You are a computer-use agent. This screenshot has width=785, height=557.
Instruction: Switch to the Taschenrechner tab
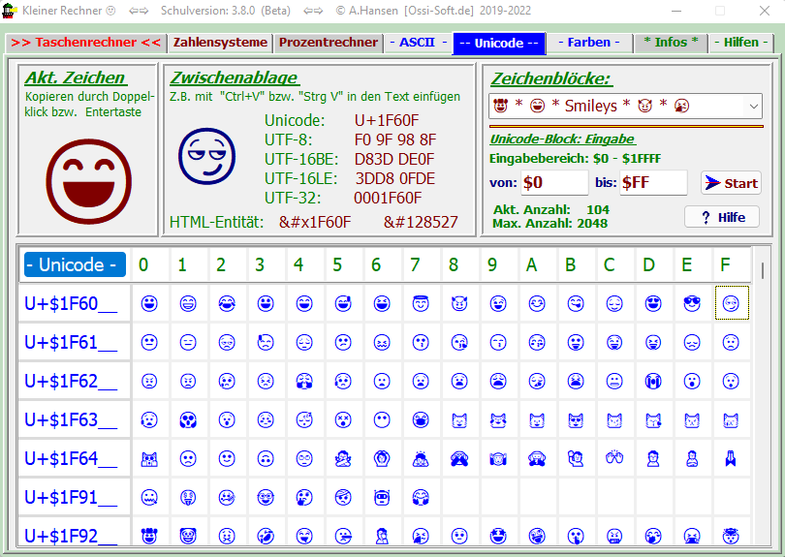point(85,43)
